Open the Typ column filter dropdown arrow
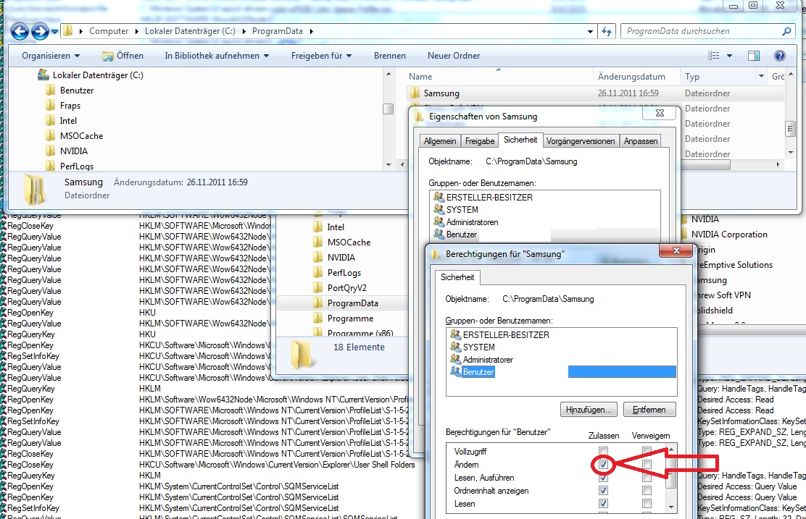Screen dimensions: 806x519 point(761,76)
